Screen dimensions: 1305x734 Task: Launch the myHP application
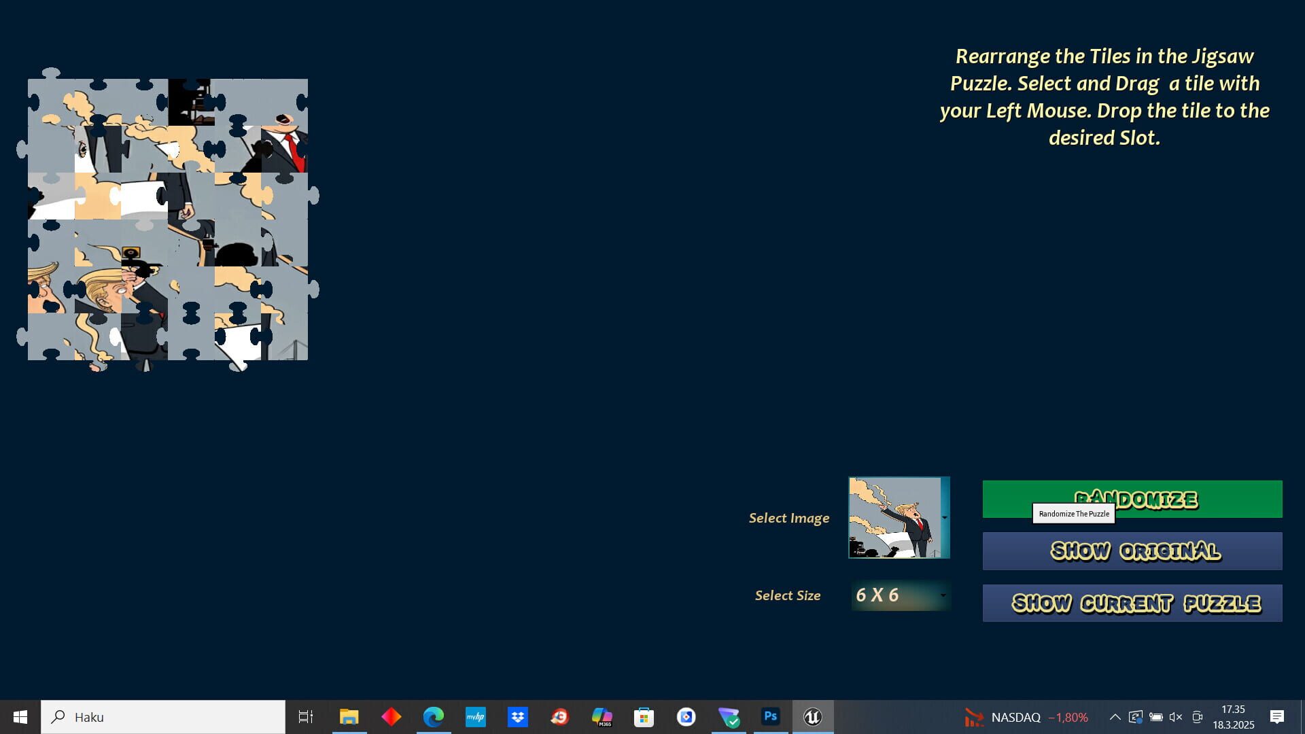coord(476,716)
